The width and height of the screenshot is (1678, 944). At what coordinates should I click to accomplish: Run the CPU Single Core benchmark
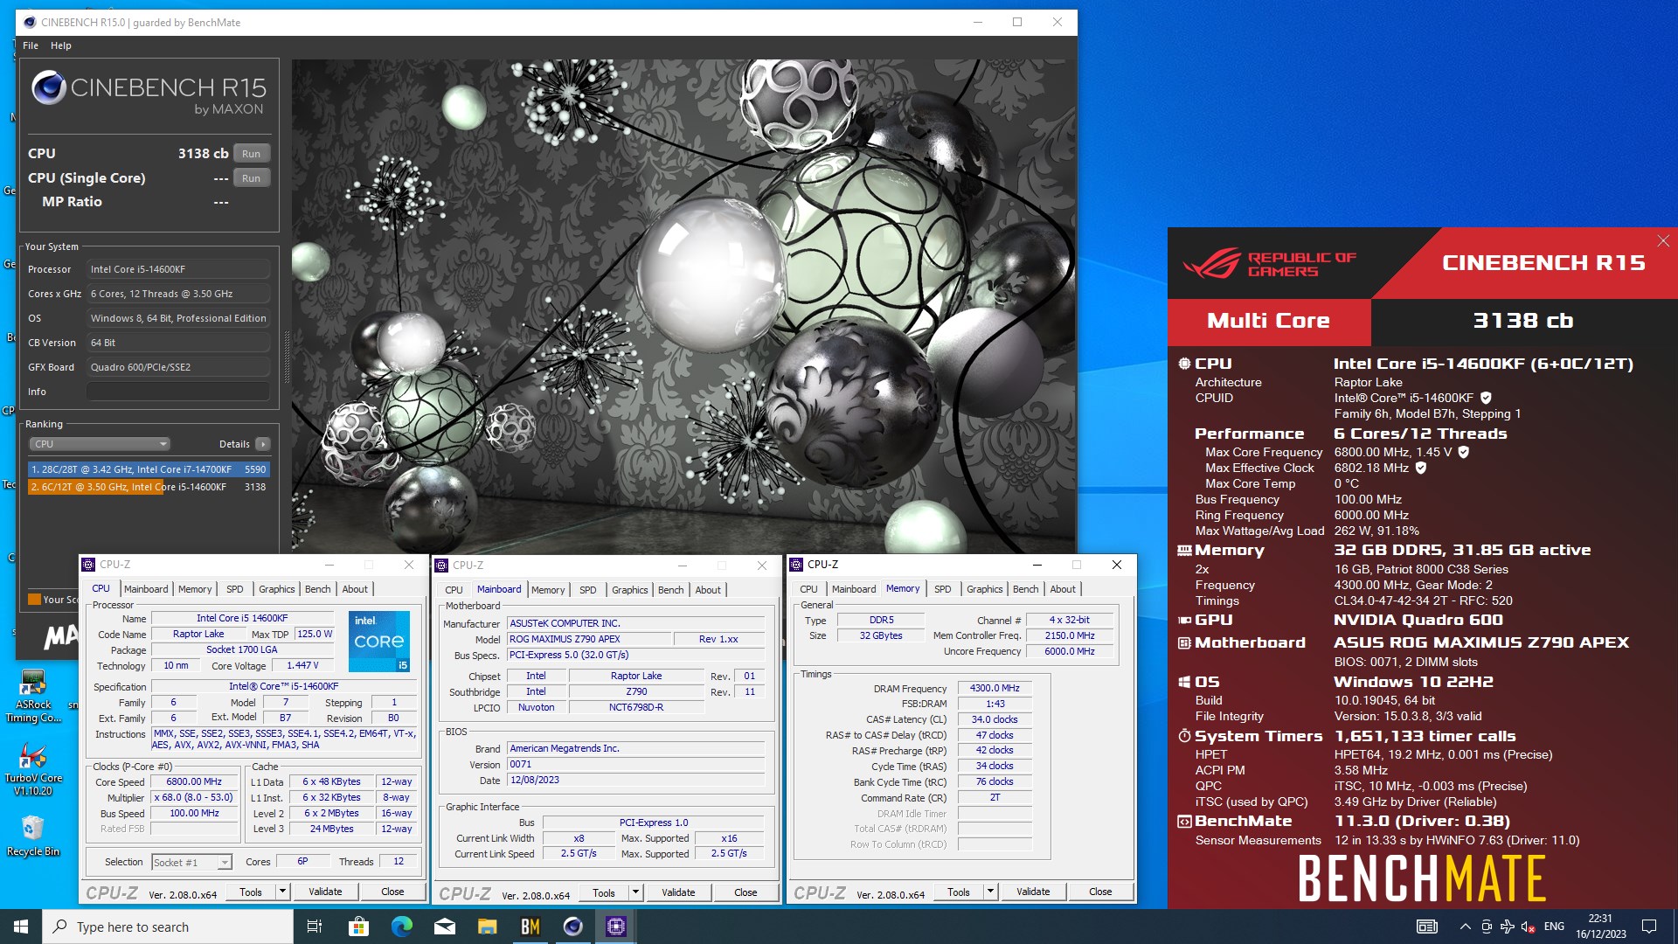tap(252, 178)
